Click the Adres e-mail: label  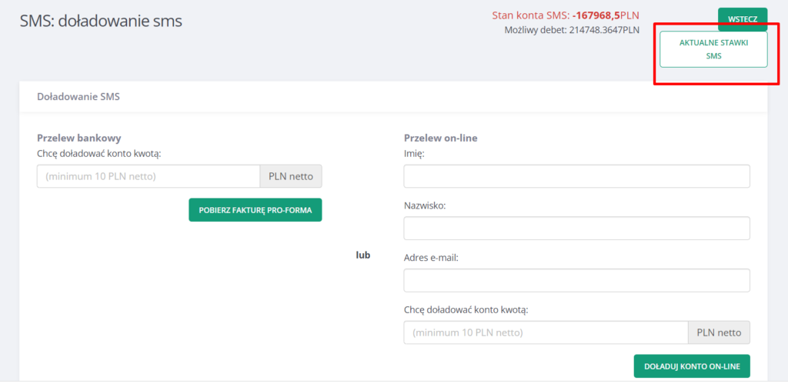[x=435, y=258]
